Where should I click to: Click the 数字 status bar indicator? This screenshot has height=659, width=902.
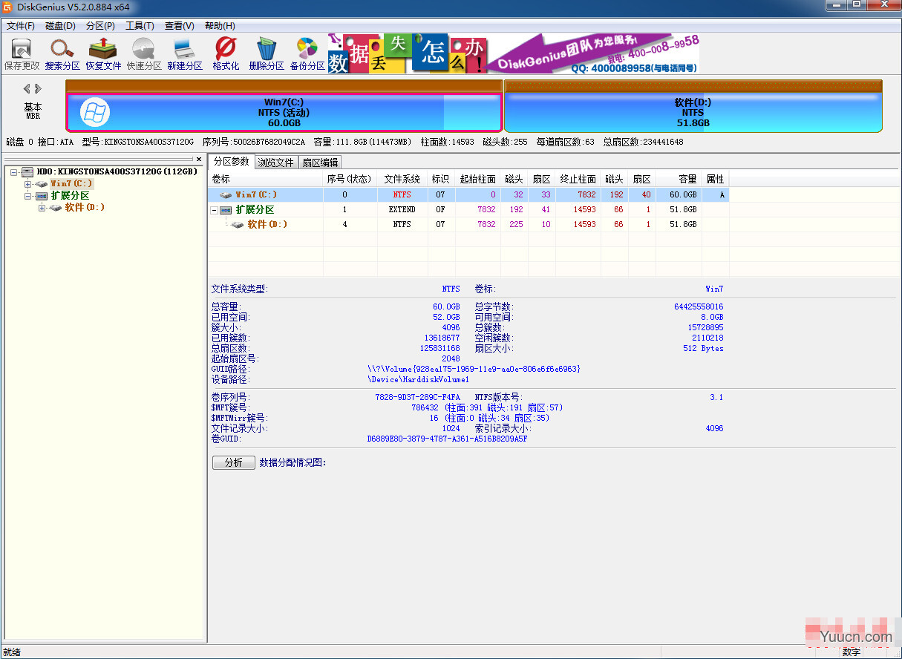pyautogui.click(x=852, y=652)
